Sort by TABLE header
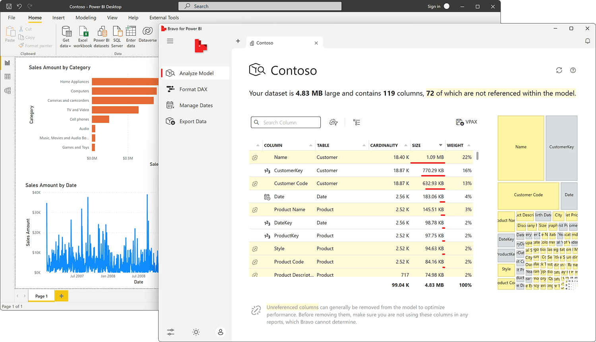Viewport: 596px width, 342px height. coord(341,145)
